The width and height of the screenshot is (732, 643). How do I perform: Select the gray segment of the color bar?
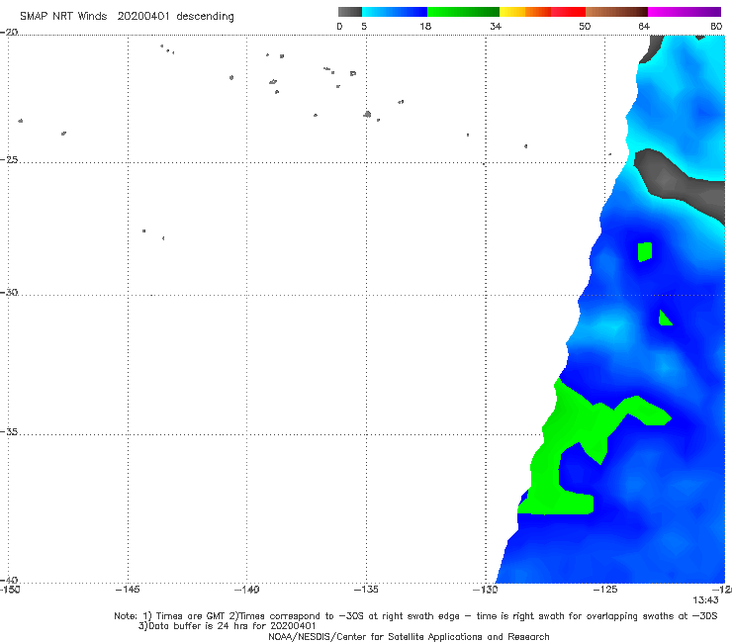350,12
